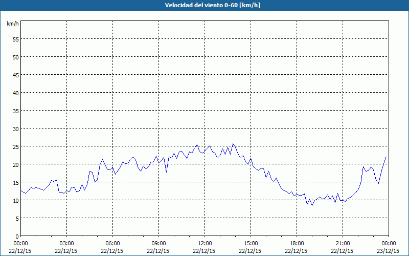409x256 pixels.
Task: Click the 12:00 time label
Action: coord(205,244)
